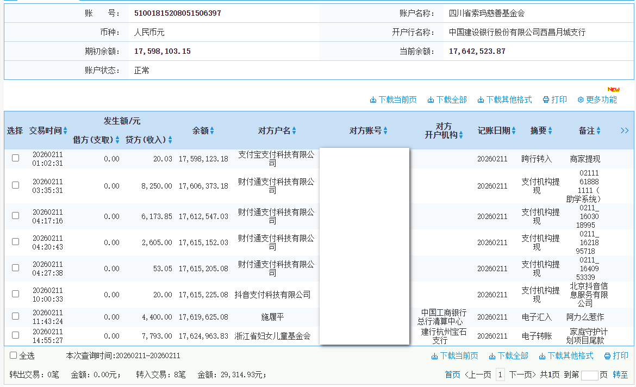Sort the table by 余额 column
The width and height of the screenshot is (636, 387).
click(211, 130)
